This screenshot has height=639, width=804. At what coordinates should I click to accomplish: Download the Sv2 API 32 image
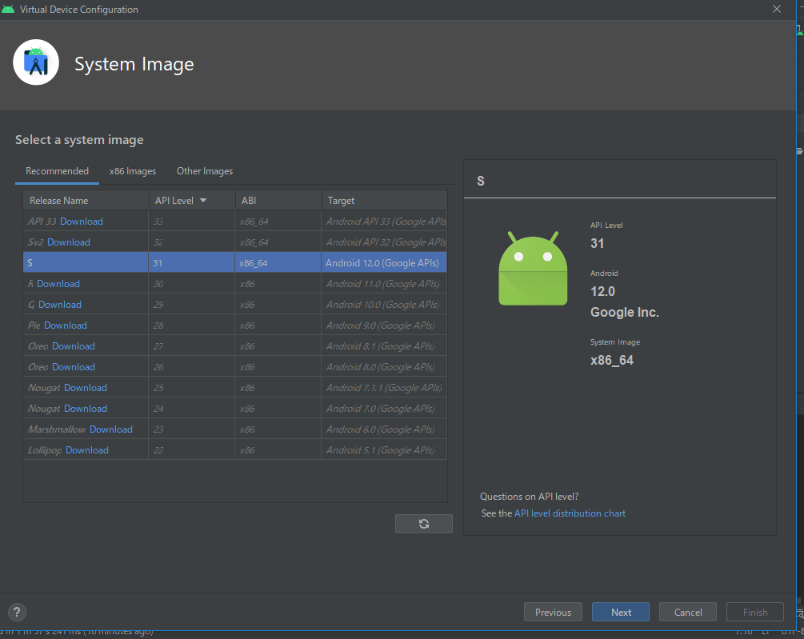coord(69,242)
